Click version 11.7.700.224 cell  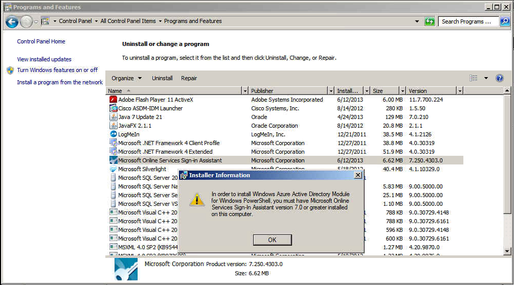point(426,100)
